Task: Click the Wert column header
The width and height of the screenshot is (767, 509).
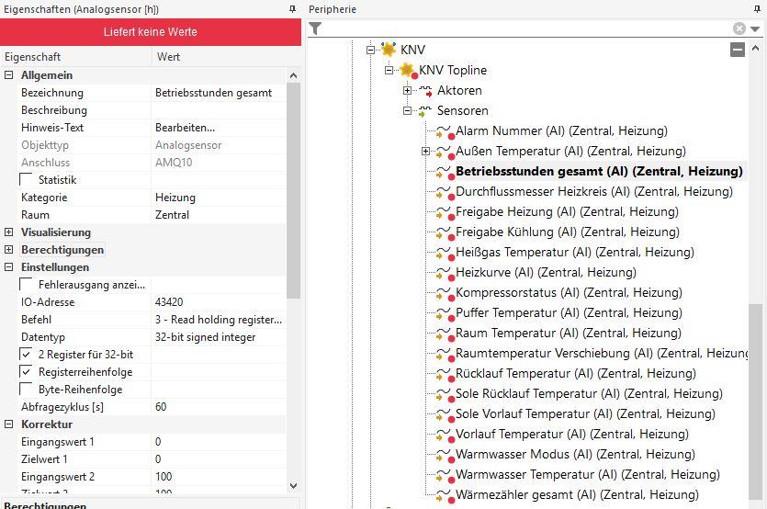Action: pyautogui.click(x=227, y=57)
